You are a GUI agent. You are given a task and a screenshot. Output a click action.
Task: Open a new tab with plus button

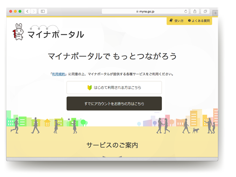[215, 13]
